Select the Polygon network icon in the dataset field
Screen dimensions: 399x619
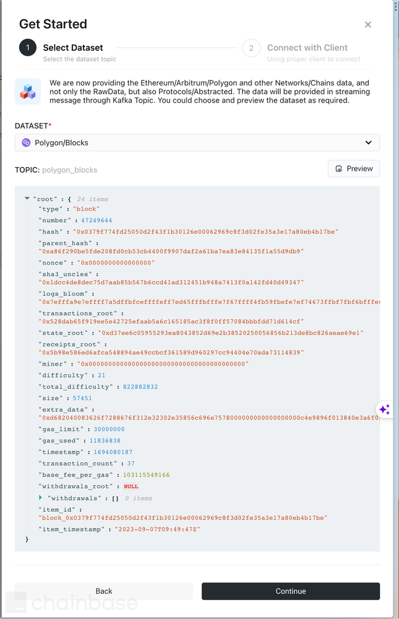pyautogui.click(x=25, y=142)
